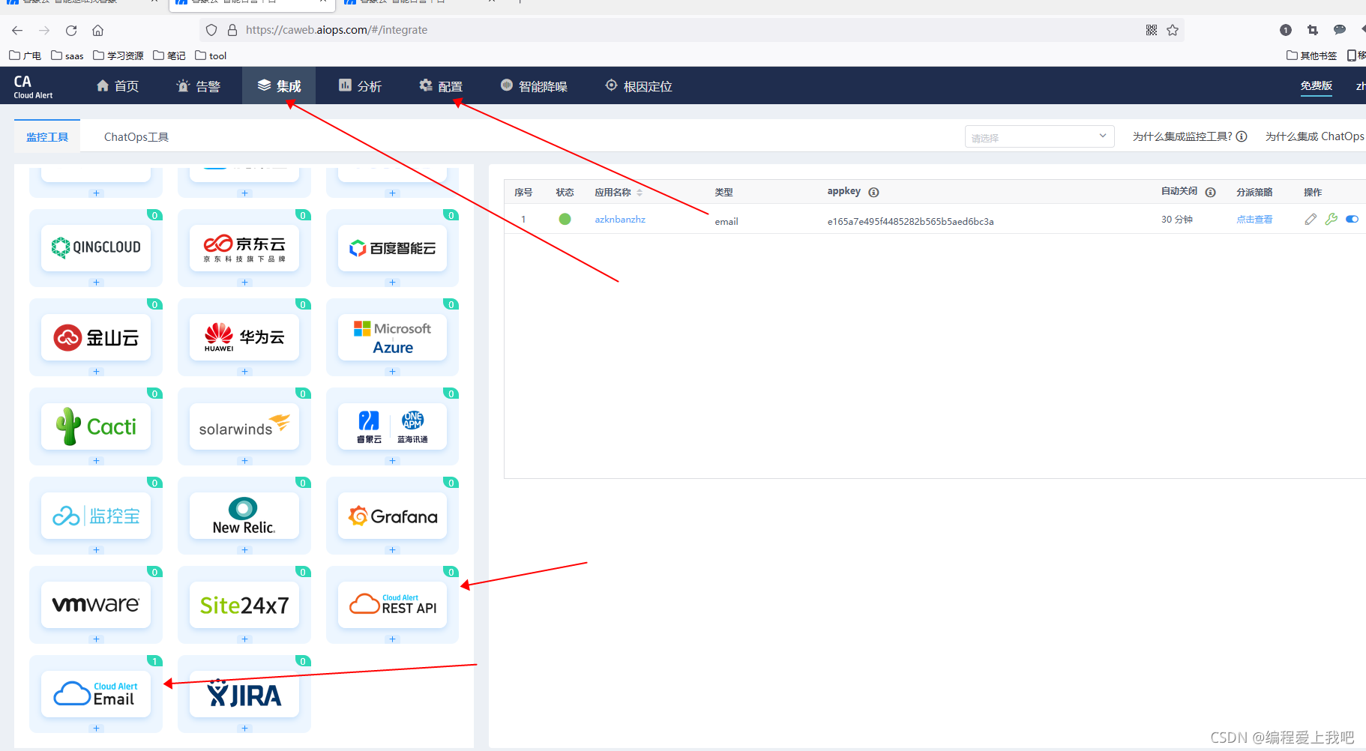Open the QR code icon in address bar
1366x751 pixels.
[1152, 30]
